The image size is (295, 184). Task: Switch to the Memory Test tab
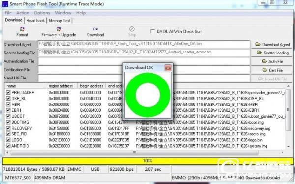(x=59, y=20)
